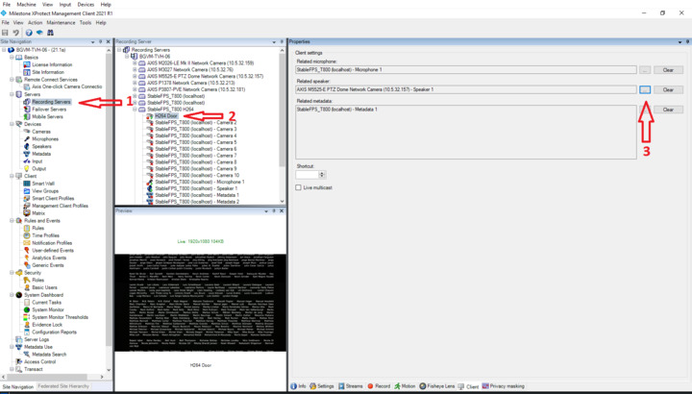This screenshot has height=394, width=692.
Task: Open Smart Wall under Client
Action: click(x=44, y=184)
